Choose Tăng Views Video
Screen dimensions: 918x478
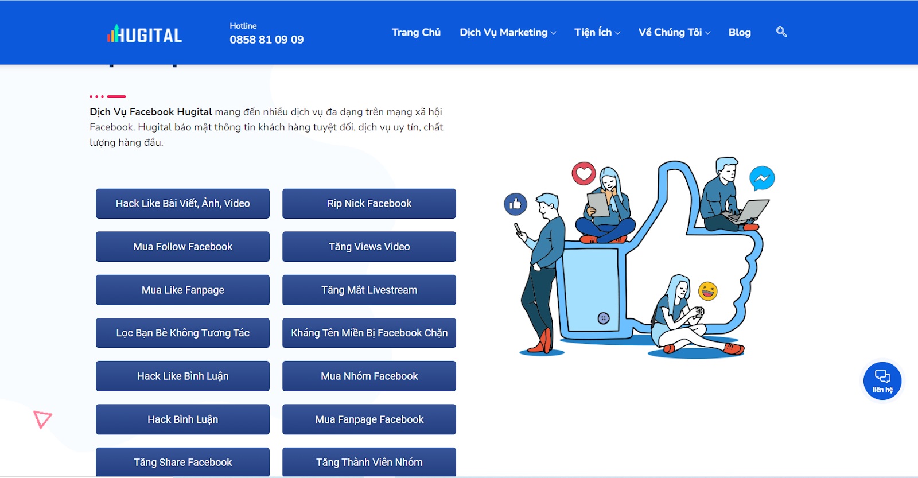[369, 247]
